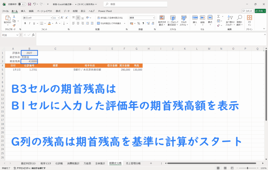This screenshot has height=170, width=268.
Task: Click the format painter brush icon
Action: tap(14, 25)
